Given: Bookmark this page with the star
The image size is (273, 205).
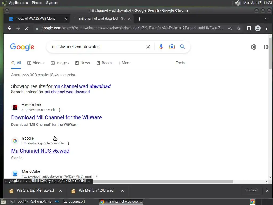Looking at the screenshot, I should 239,28.
